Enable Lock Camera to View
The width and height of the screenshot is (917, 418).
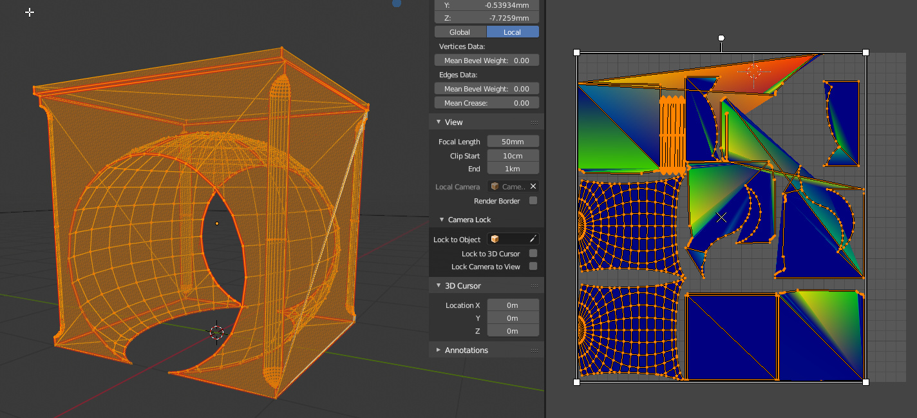tap(533, 267)
